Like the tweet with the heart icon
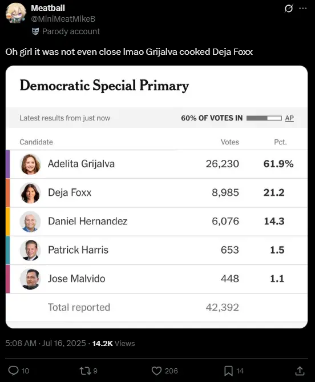315x382 pixels. click(x=156, y=371)
